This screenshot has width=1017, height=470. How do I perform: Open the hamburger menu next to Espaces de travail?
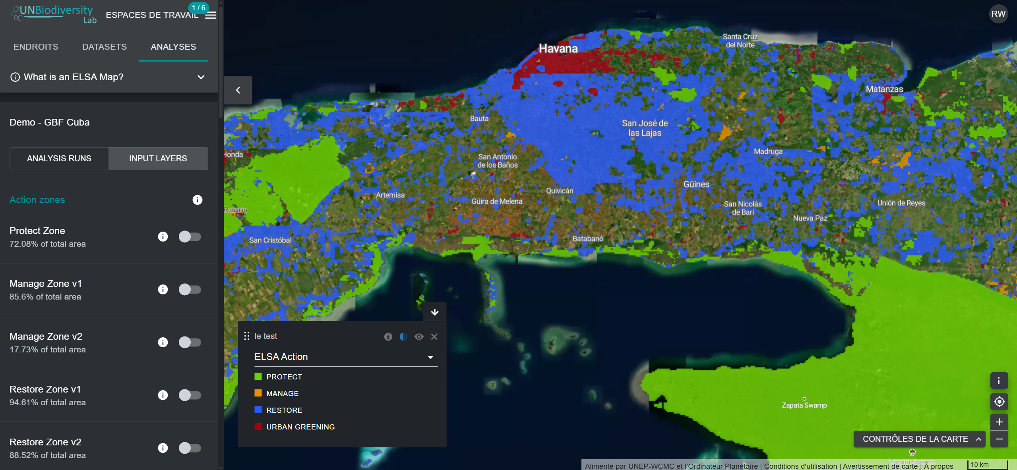pyautogui.click(x=211, y=15)
